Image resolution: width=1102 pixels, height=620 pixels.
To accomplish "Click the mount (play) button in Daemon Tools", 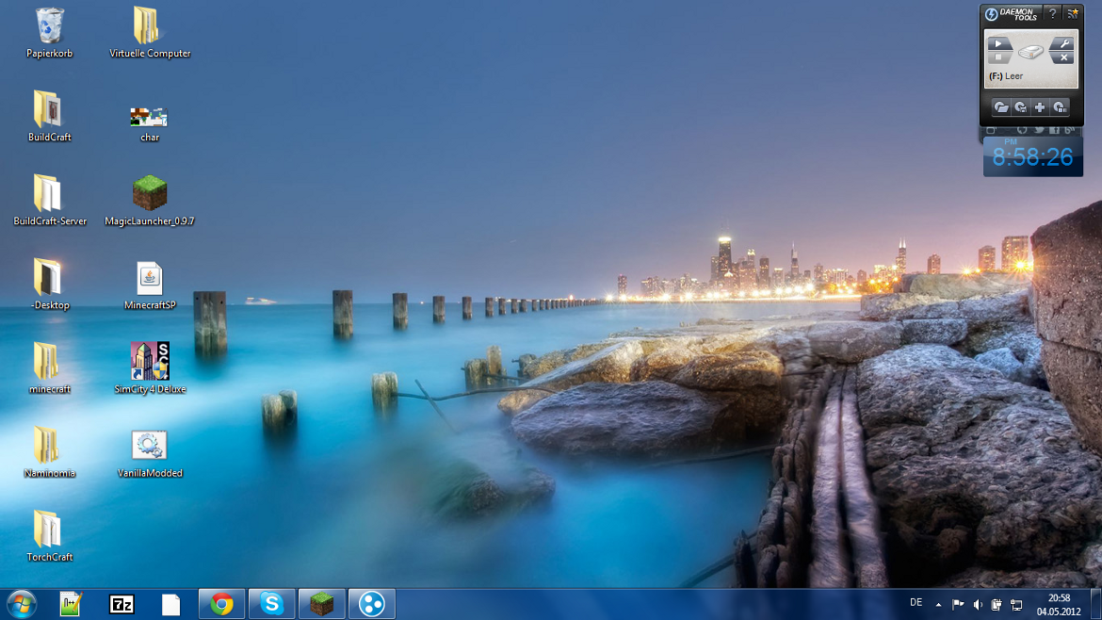I will click(x=998, y=44).
